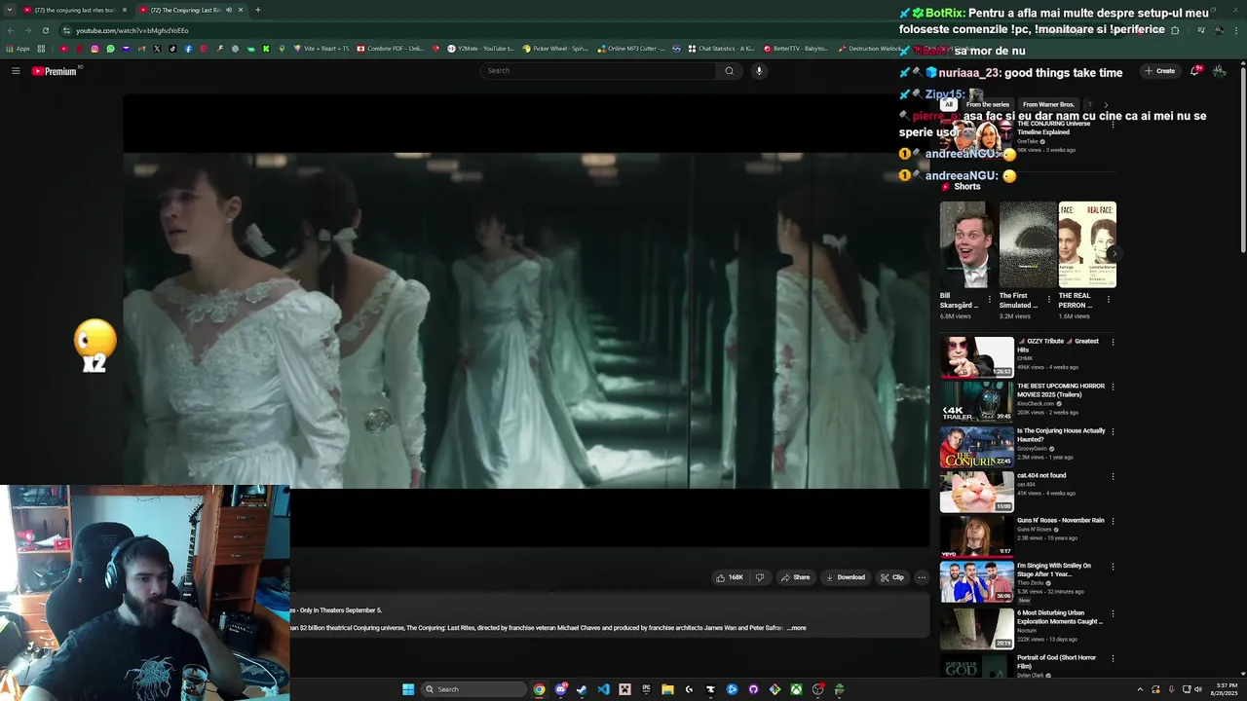Start voice search with the microphone icon
This screenshot has height=701, width=1247.
click(x=759, y=71)
